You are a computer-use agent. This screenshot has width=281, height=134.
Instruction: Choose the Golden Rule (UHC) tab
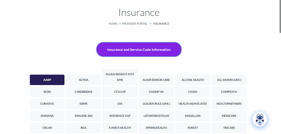[x=156, y=104]
